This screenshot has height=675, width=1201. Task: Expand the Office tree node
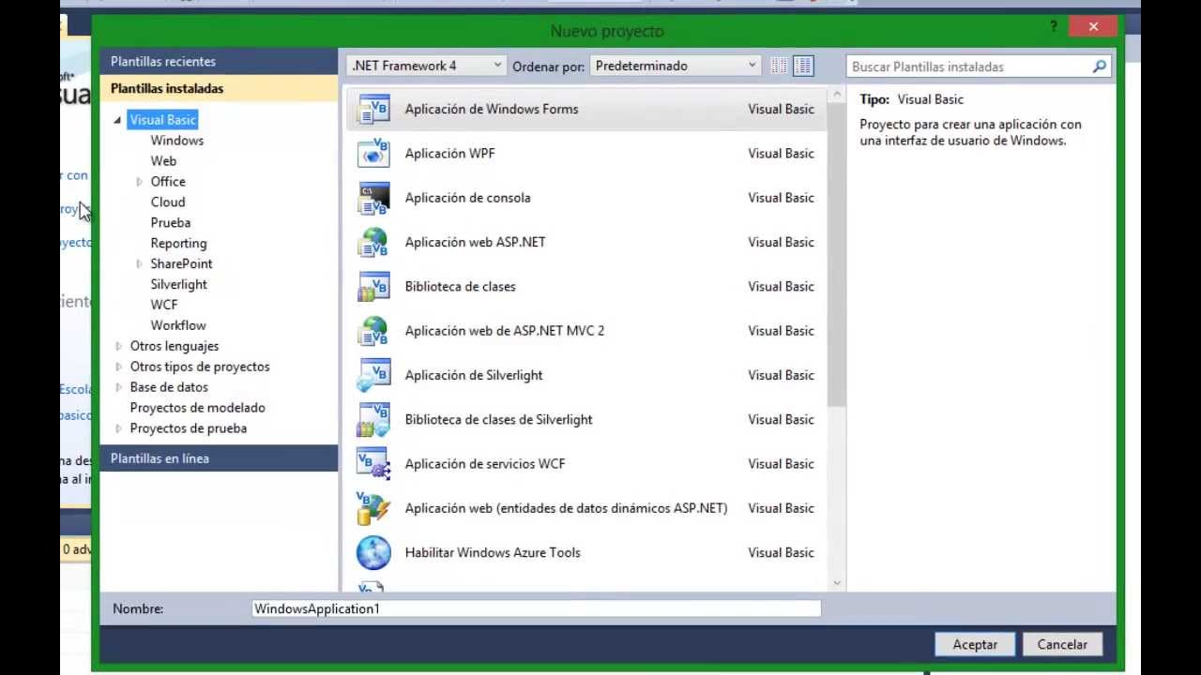pyautogui.click(x=139, y=182)
